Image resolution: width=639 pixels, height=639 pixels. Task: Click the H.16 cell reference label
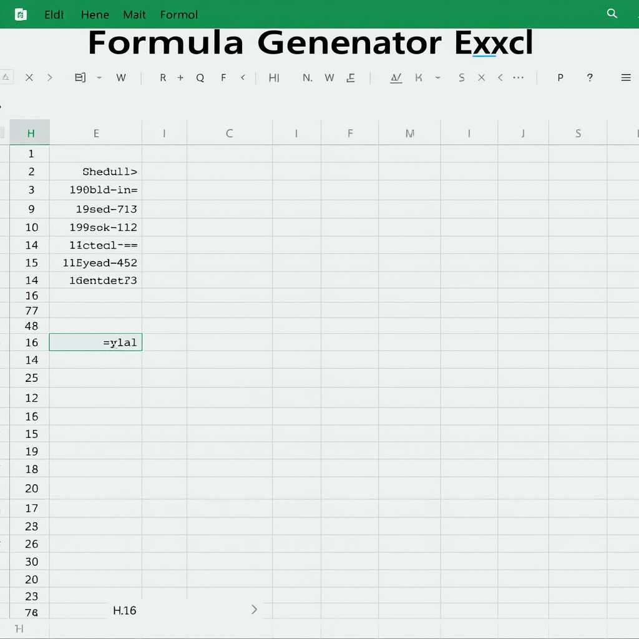tap(124, 610)
